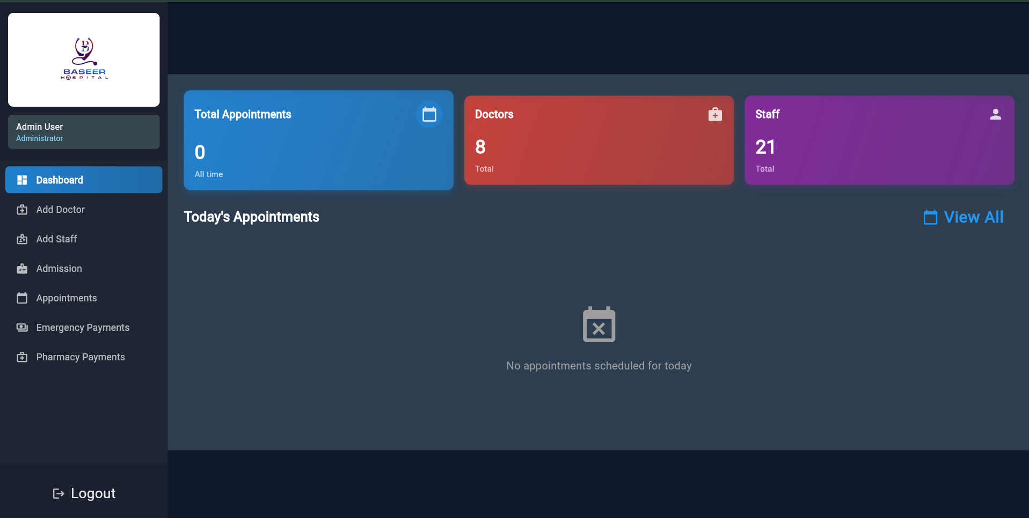
Task: Click the Baseer Hospital logo
Action: pyautogui.click(x=84, y=60)
